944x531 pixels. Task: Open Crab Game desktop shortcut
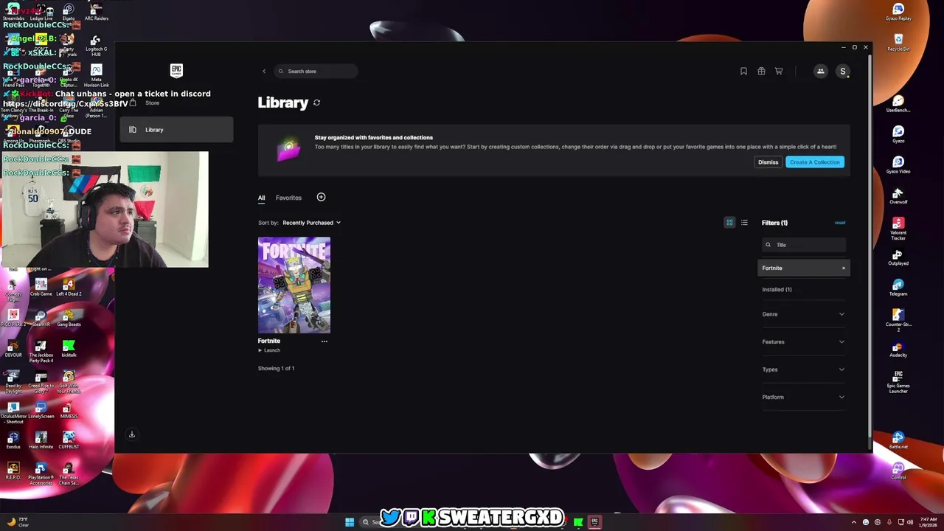coord(41,287)
